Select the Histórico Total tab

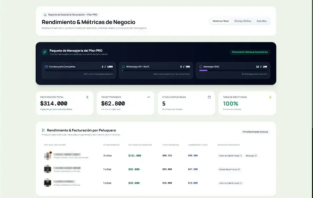tap(221, 21)
